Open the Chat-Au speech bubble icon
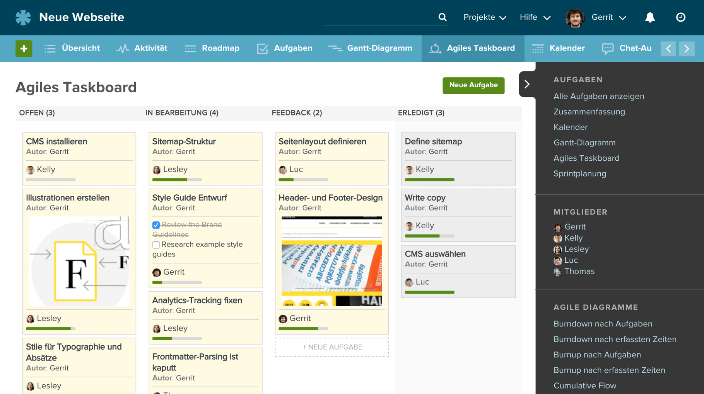 607,48
